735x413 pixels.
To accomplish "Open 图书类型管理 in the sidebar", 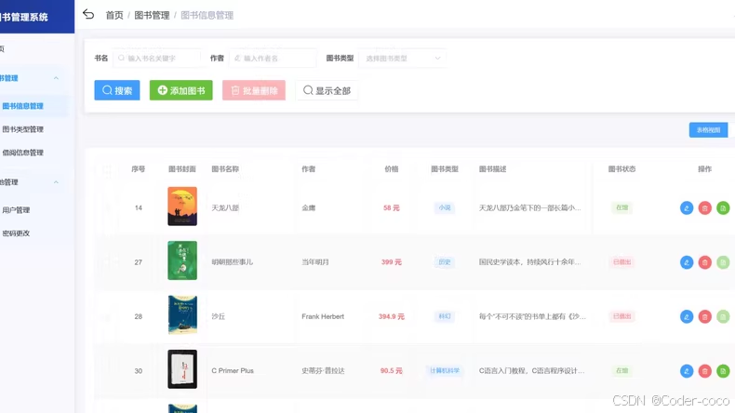I will 23,129.
